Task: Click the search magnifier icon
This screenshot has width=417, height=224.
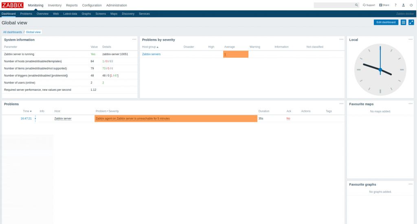Action: click(x=356, y=5)
